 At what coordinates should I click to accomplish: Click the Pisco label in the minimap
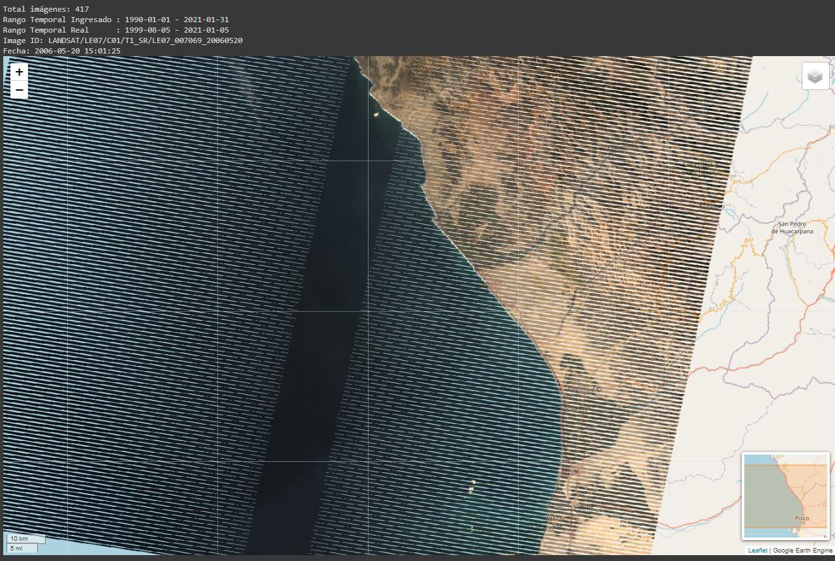(802, 518)
